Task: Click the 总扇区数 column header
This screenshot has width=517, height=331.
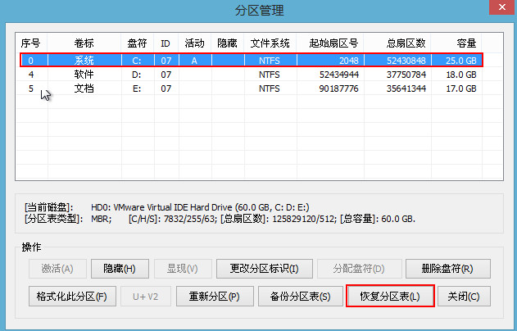Action: pyautogui.click(x=397, y=43)
